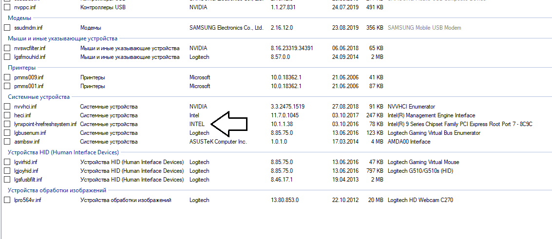Viewport: 552px width, 239px height.
Task: Collapse the Модемы group header
Action: 19,18
